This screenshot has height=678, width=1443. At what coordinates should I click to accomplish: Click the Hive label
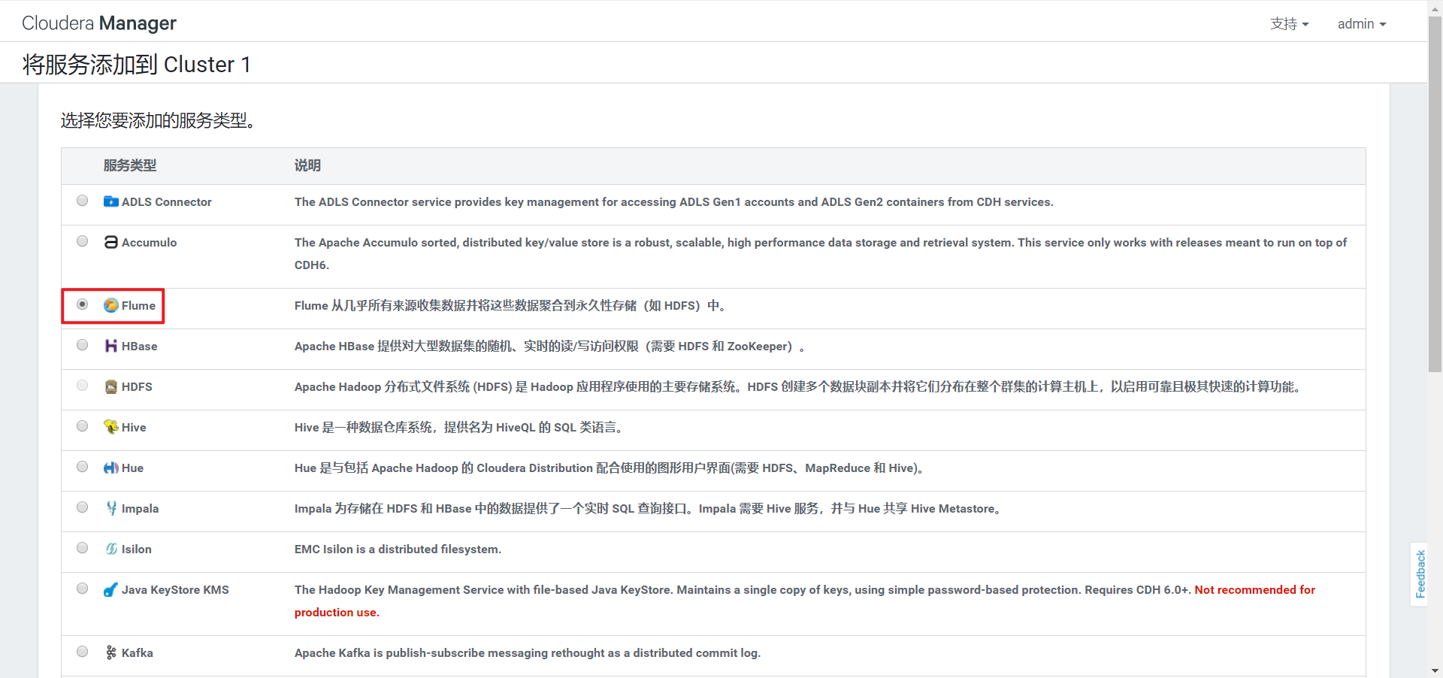(134, 427)
